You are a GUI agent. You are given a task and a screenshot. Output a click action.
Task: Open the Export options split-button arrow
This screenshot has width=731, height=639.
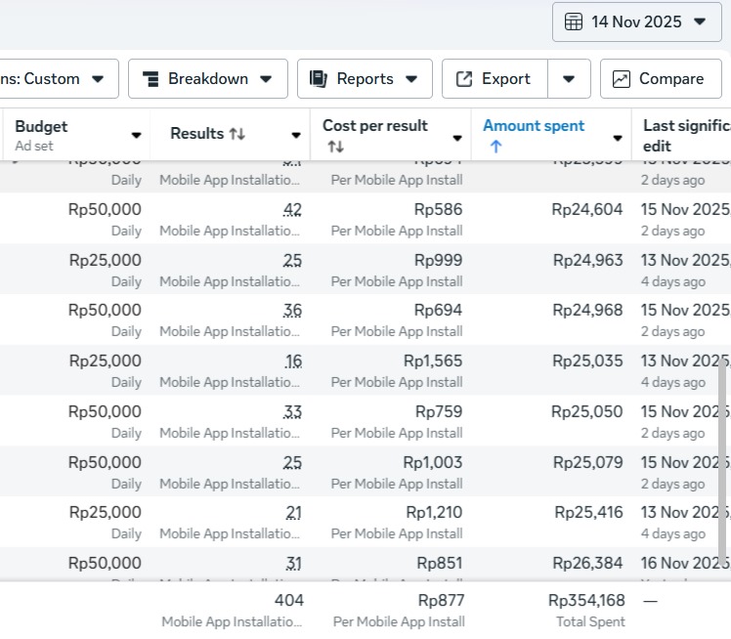click(569, 79)
